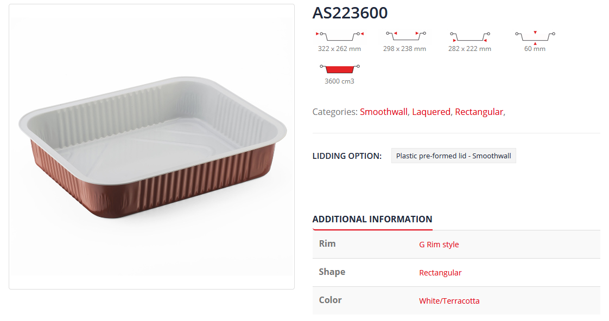609x321 pixels.
Task: Open the Rectangular link in Categories line
Action: 479,112
